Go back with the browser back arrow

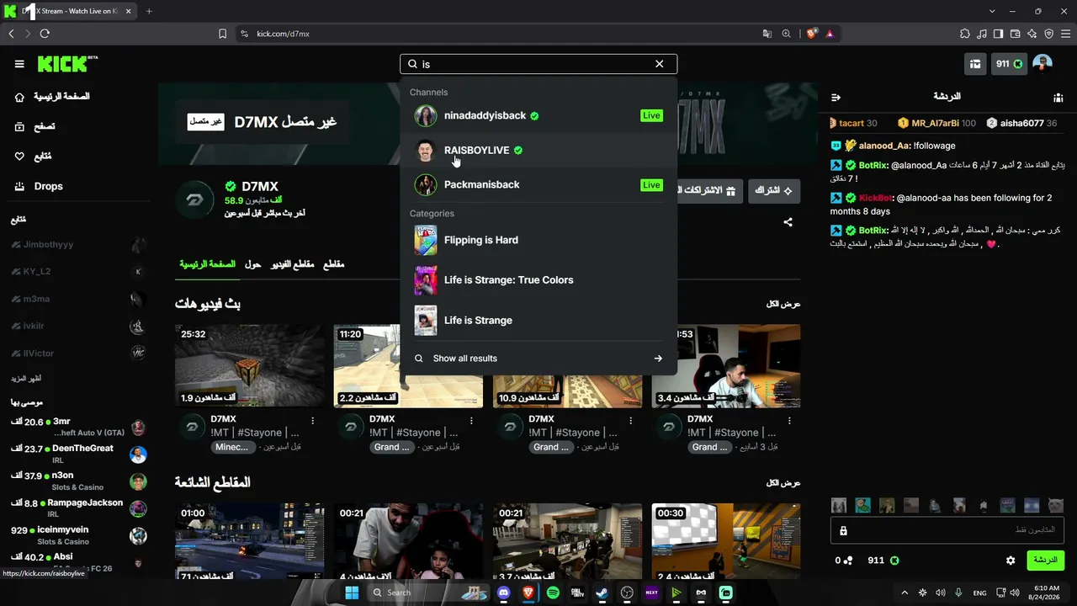pos(11,34)
